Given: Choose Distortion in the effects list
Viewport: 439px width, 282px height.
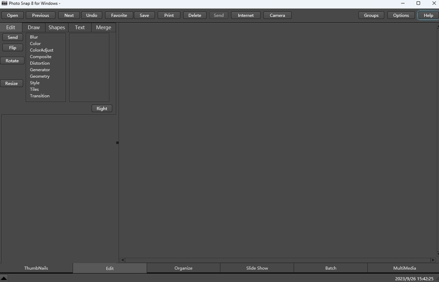Looking at the screenshot, I should (x=40, y=63).
